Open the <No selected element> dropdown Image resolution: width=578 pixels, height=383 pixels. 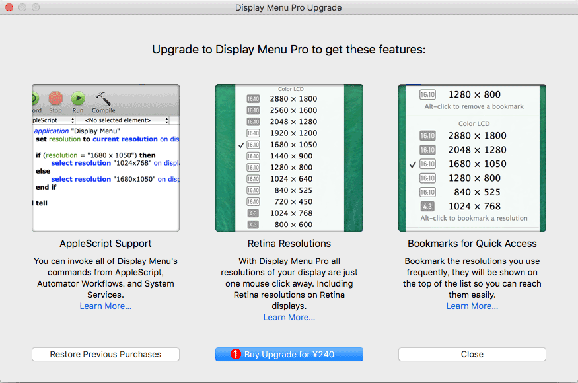(119, 120)
